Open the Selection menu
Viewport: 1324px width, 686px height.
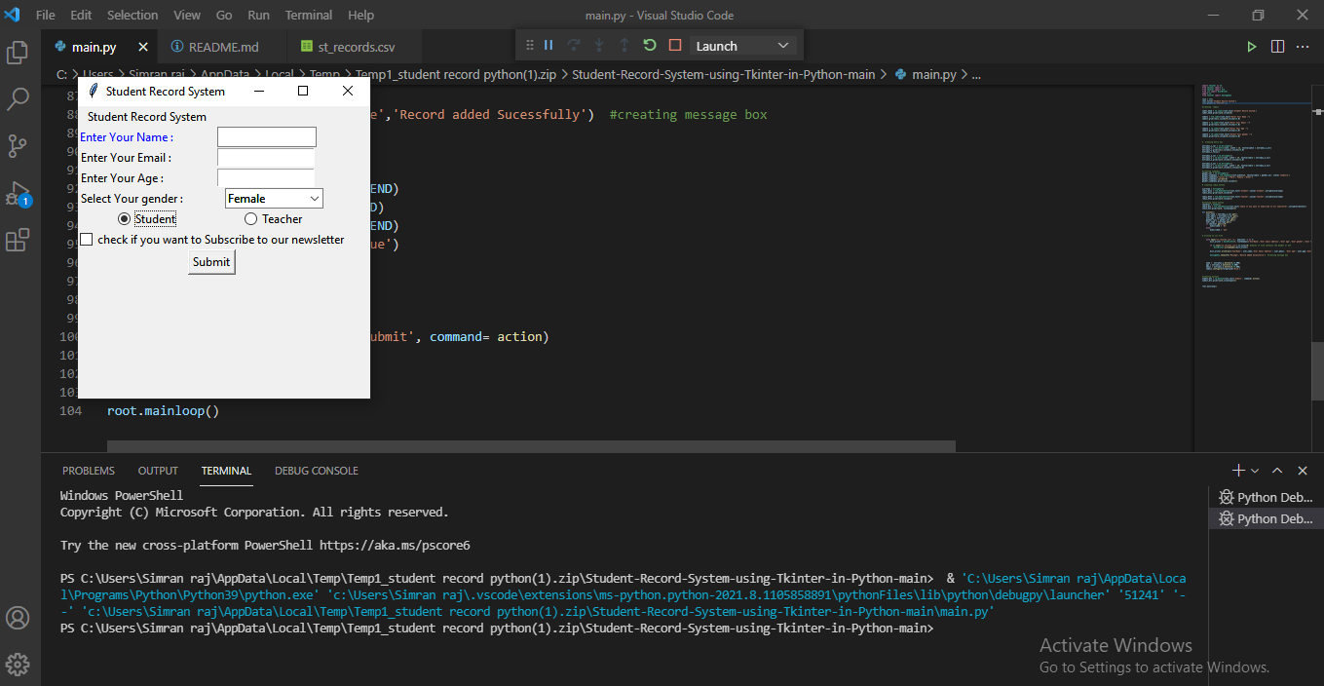click(132, 15)
